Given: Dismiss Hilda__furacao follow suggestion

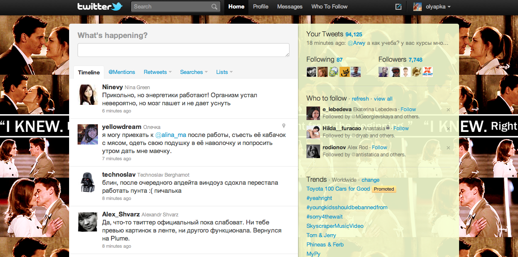Looking at the screenshot, I should [x=448, y=129].
